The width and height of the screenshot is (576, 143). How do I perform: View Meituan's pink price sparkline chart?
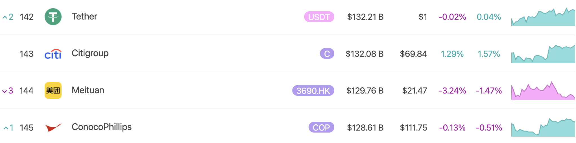point(543,91)
